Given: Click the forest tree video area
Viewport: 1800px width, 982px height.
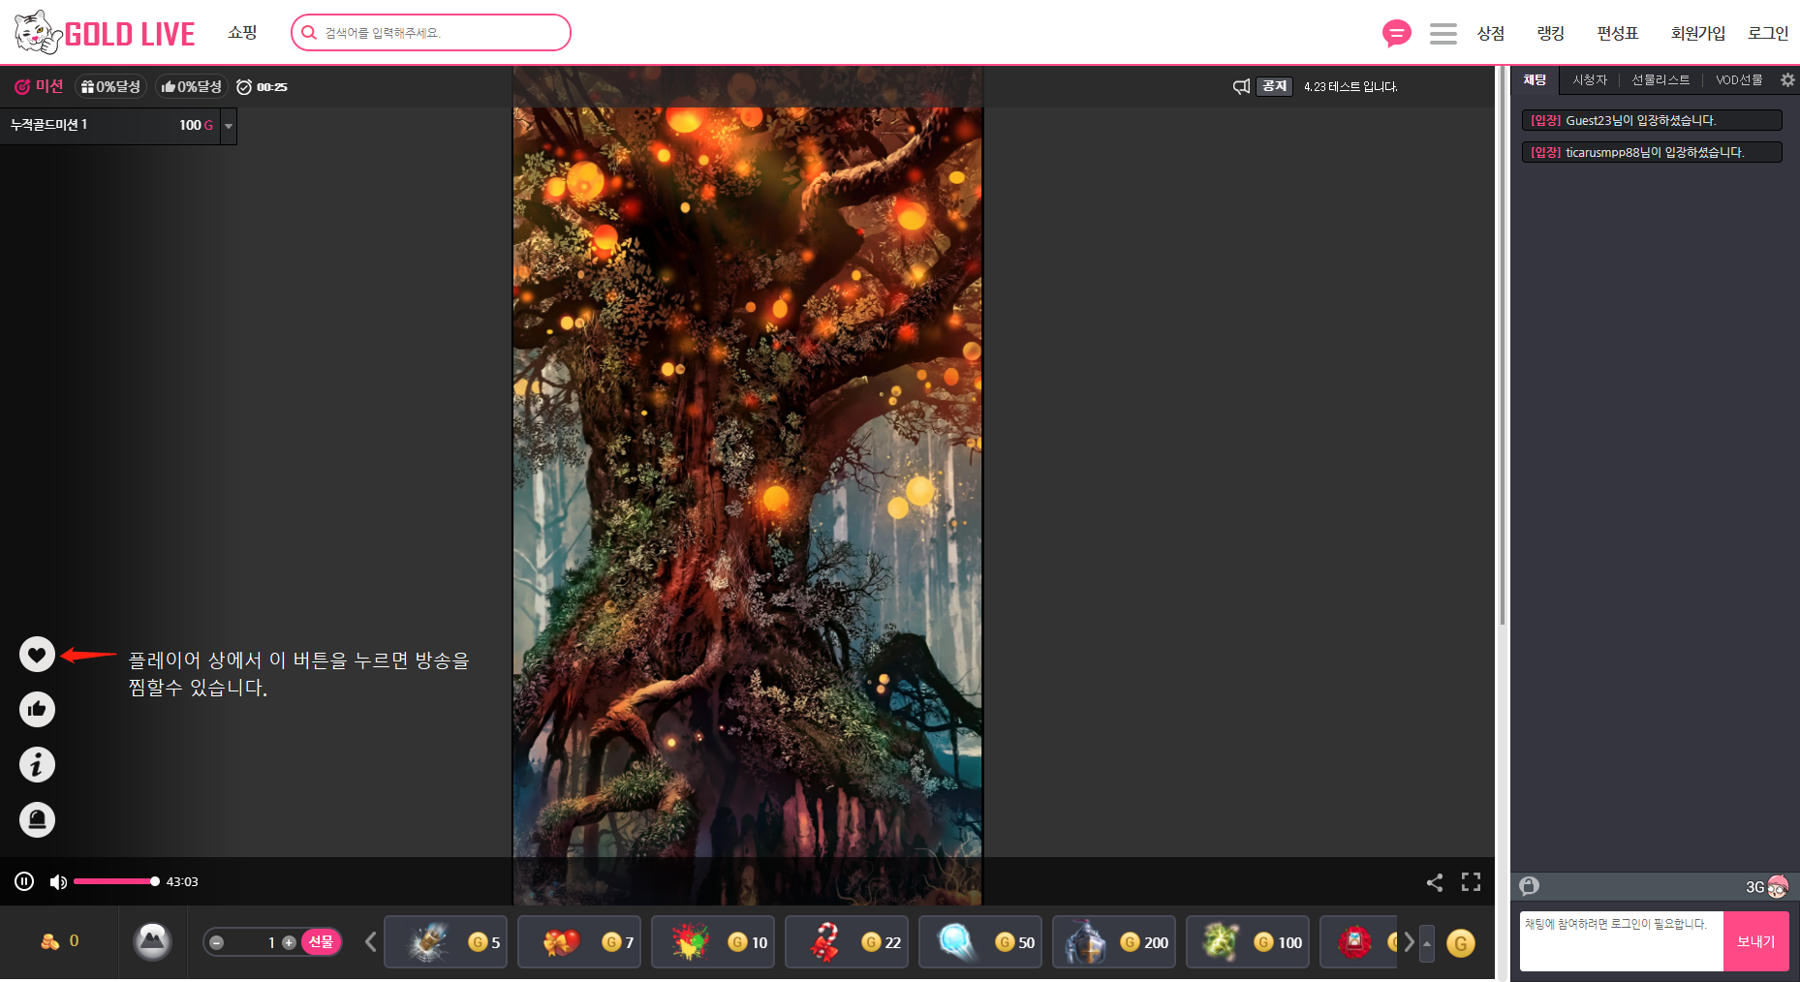Looking at the screenshot, I should pyautogui.click(x=748, y=484).
